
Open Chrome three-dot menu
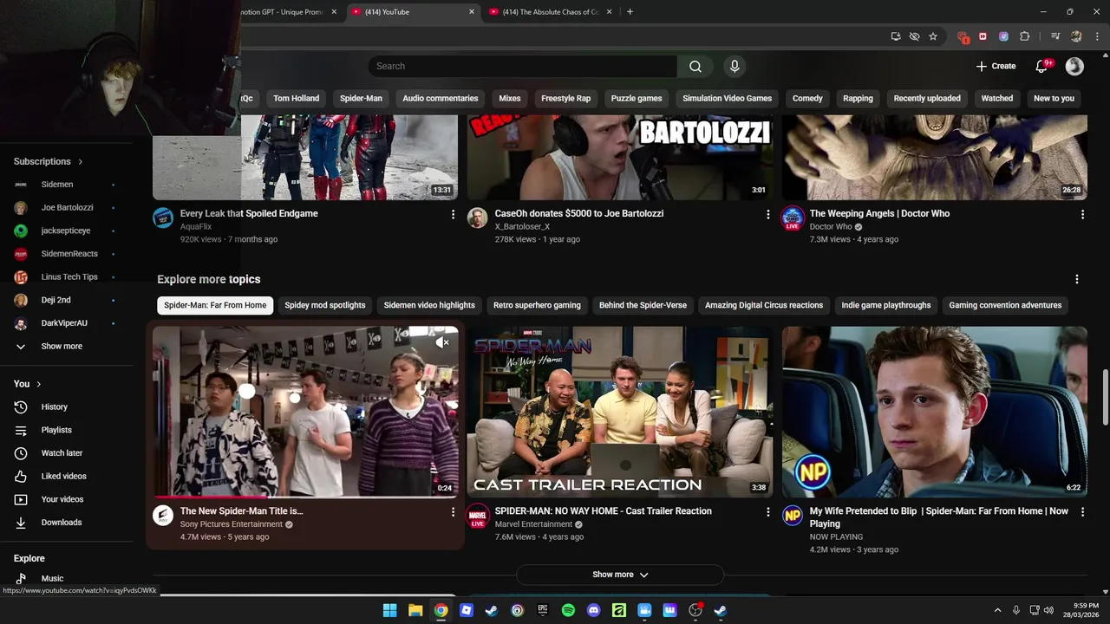pyautogui.click(x=1096, y=36)
